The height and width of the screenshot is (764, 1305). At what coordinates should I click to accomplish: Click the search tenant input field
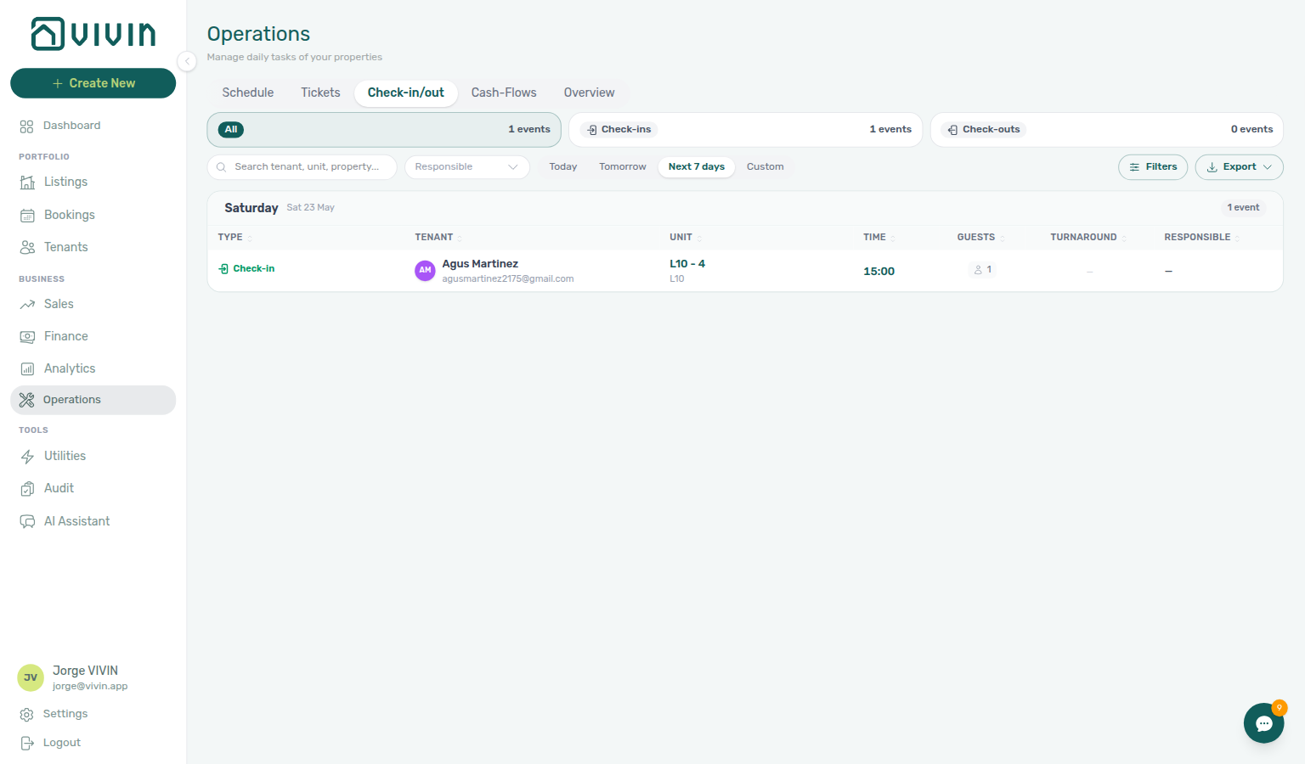[302, 167]
